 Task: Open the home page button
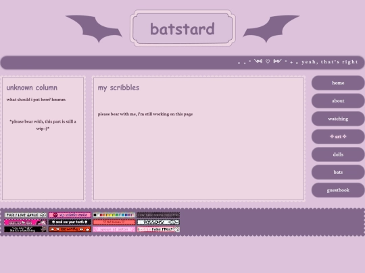(x=338, y=83)
